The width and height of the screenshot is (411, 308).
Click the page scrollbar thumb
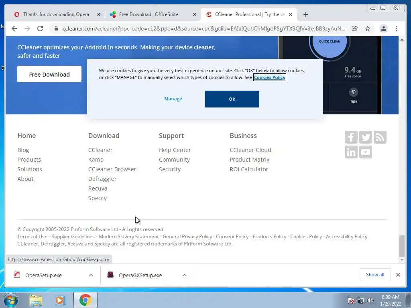tap(402, 246)
